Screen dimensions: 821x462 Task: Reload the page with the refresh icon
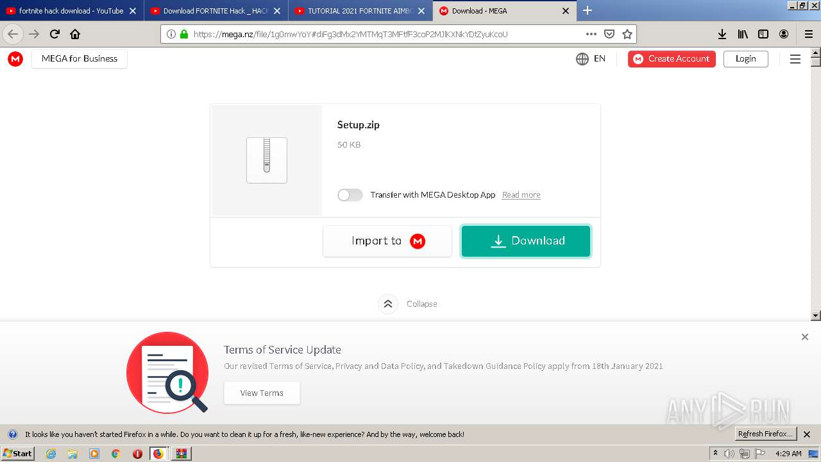coord(55,34)
